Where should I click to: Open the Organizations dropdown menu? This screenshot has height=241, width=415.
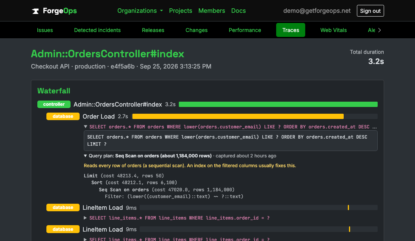140,11
